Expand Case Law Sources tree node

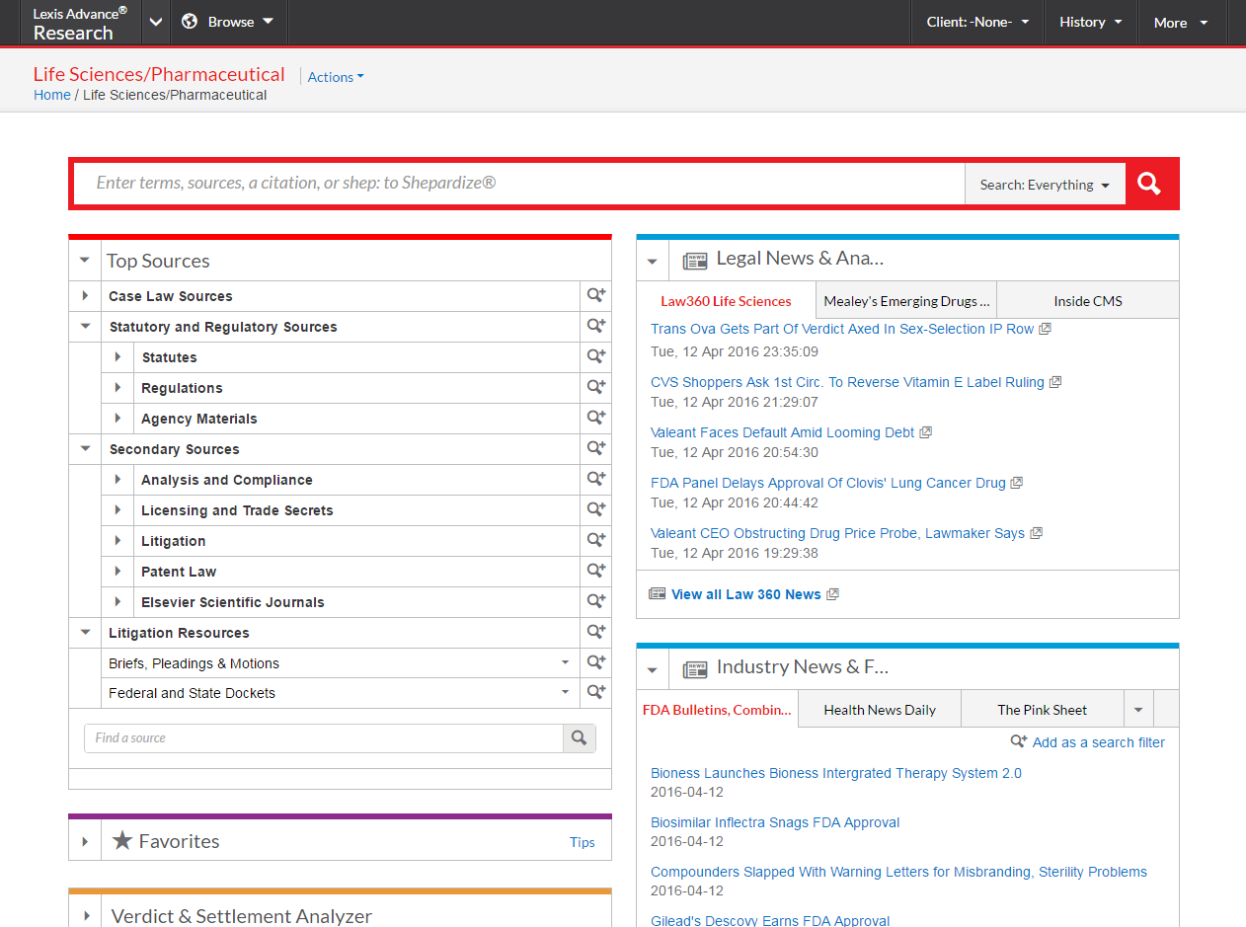point(85,295)
